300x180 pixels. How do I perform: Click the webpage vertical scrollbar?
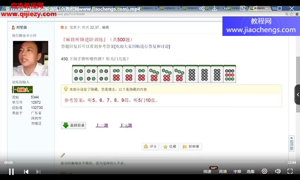point(298,84)
